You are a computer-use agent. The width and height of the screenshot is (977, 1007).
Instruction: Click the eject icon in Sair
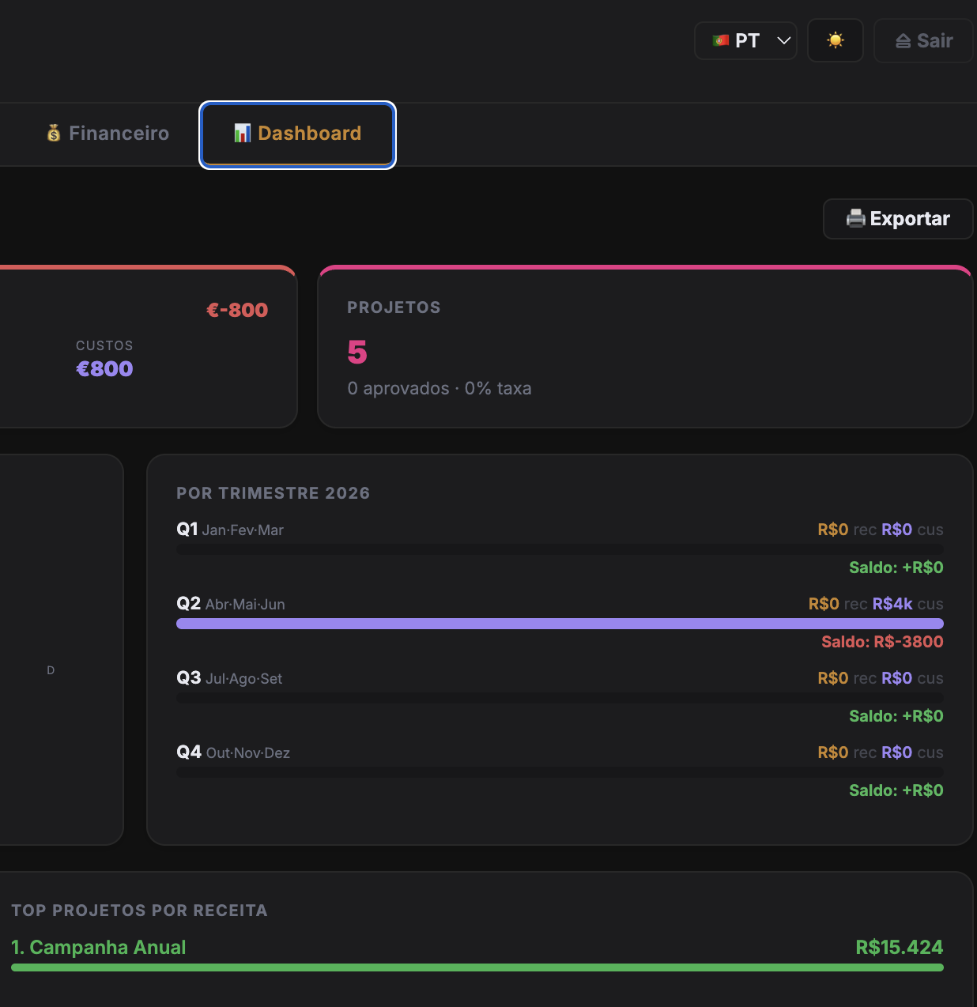tap(903, 41)
